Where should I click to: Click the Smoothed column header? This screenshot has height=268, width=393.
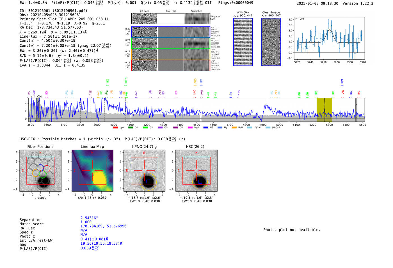197,11
